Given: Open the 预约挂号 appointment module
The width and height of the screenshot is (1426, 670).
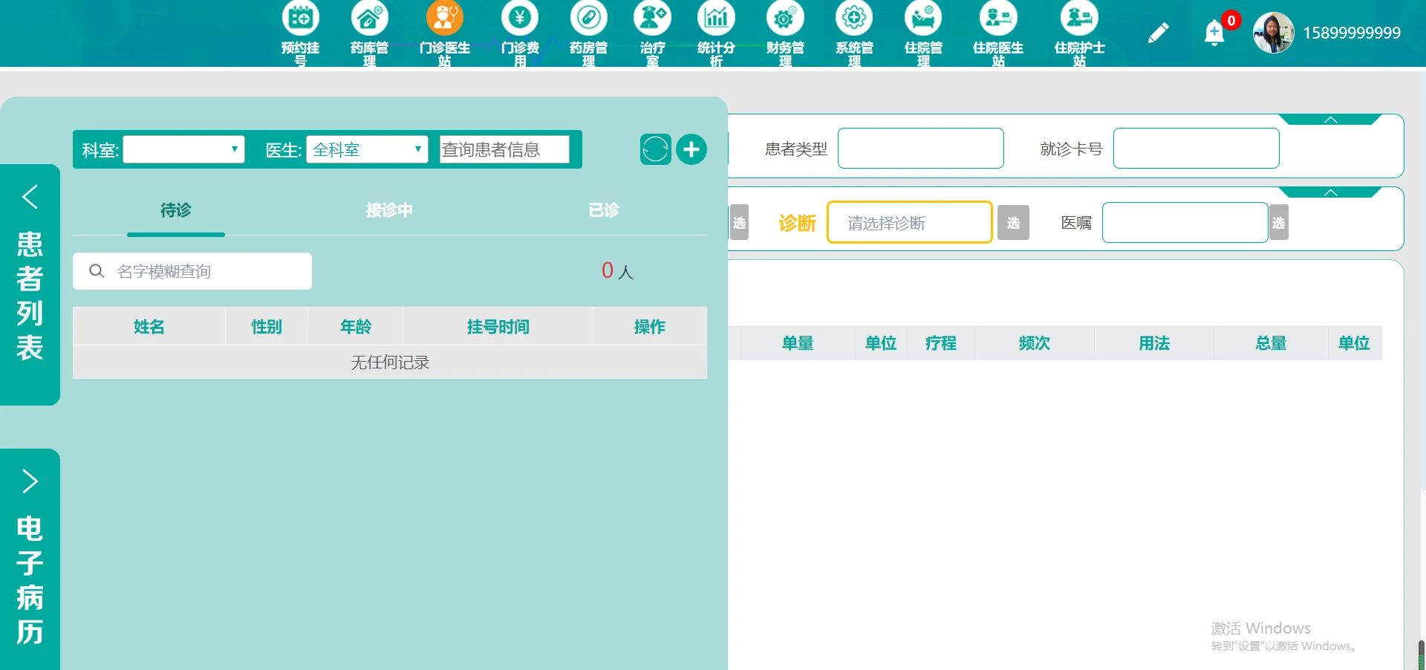Looking at the screenshot, I should coord(300,33).
